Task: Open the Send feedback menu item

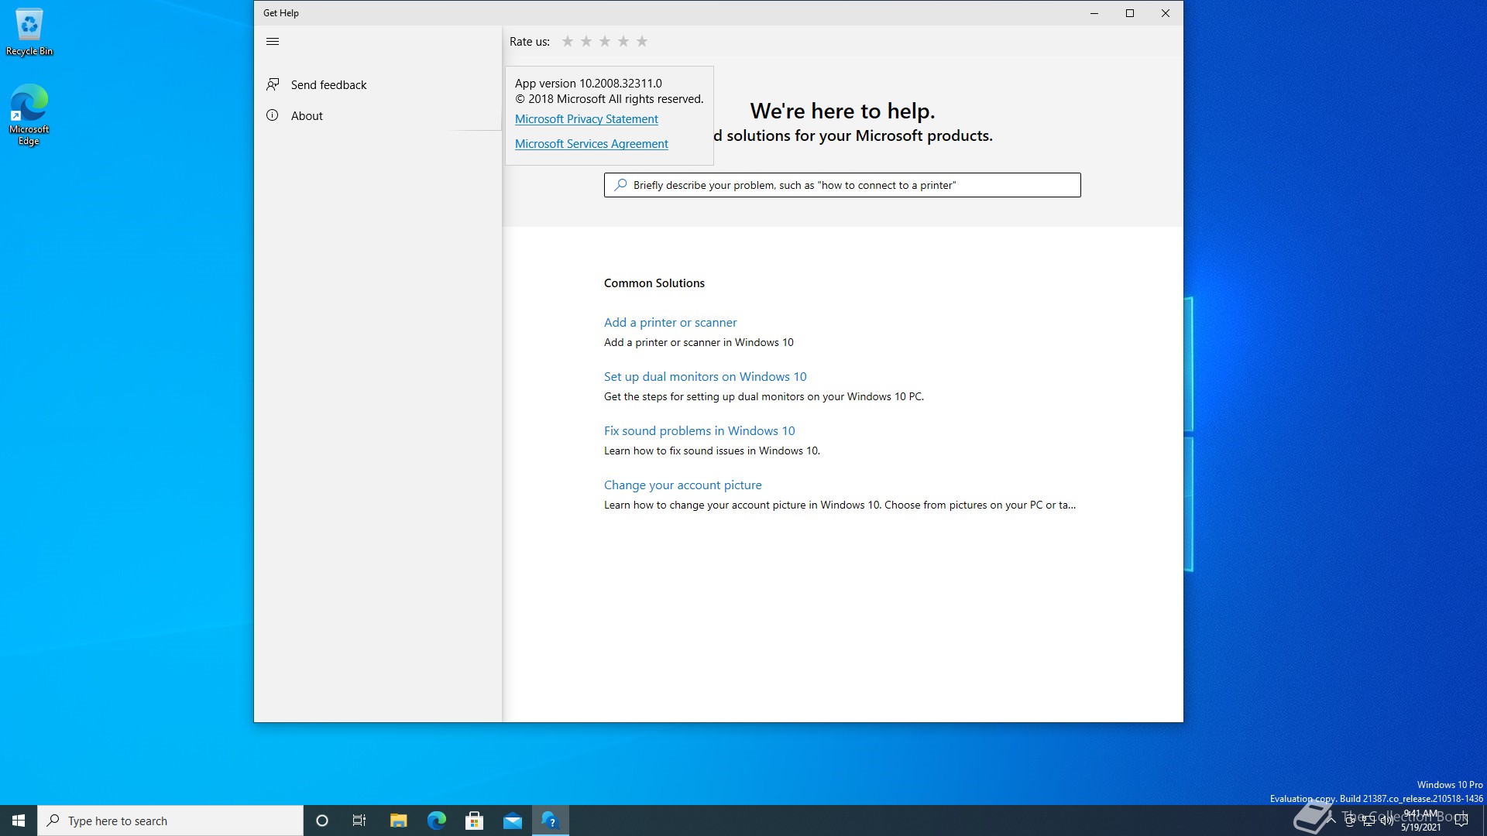Action: pyautogui.click(x=378, y=84)
